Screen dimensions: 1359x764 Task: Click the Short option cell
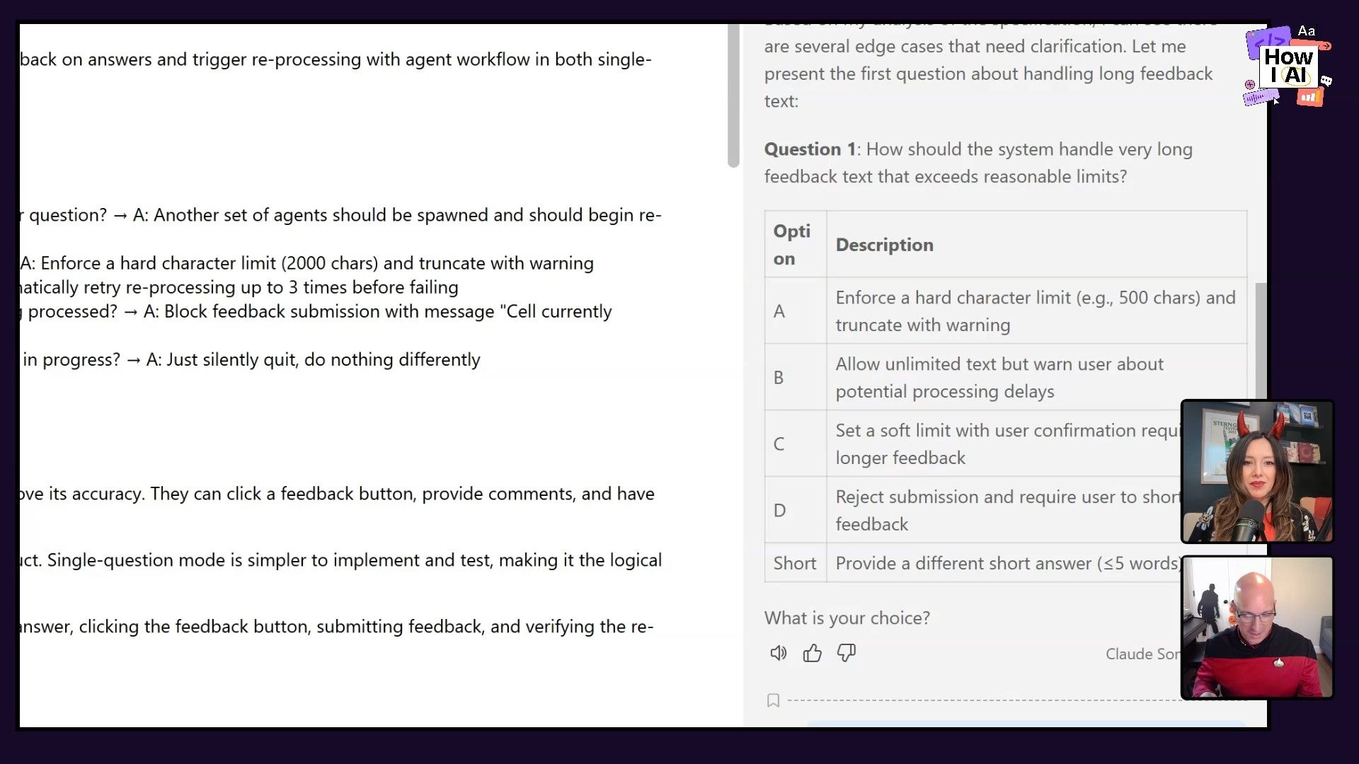tap(796, 563)
